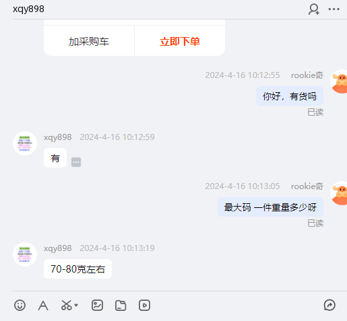
Task: Open the options beside the 有 message
Action: point(76,162)
